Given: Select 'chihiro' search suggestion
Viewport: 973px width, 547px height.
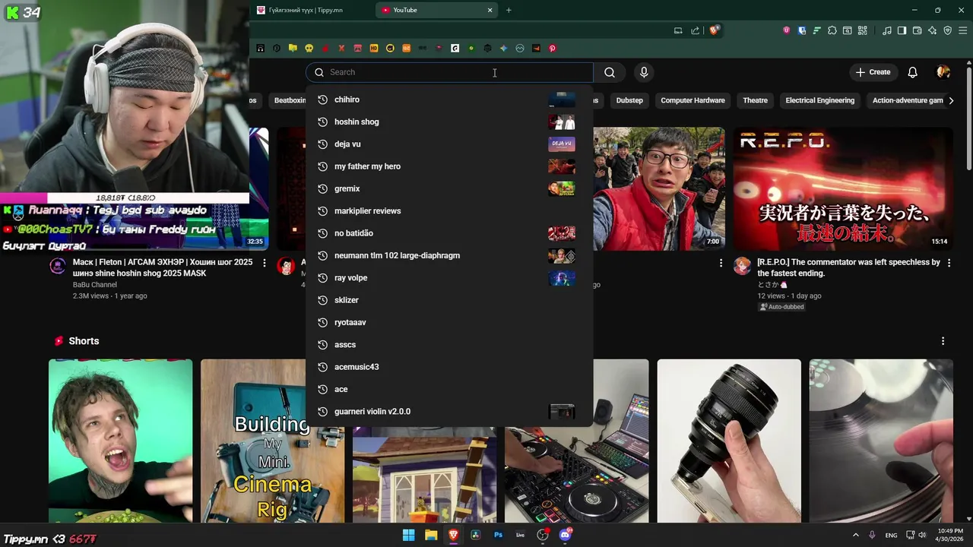Looking at the screenshot, I should click(x=448, y=100).
